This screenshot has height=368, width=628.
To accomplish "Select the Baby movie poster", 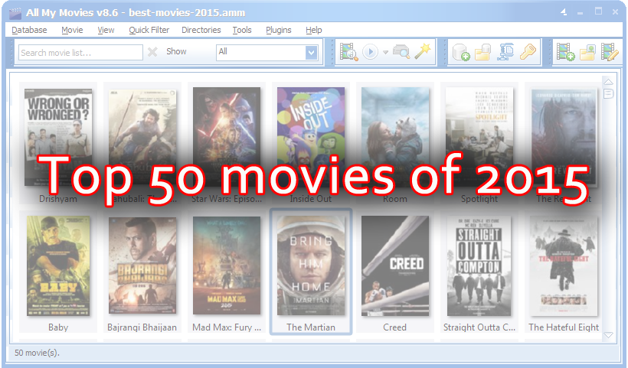I will coord(58,266).
